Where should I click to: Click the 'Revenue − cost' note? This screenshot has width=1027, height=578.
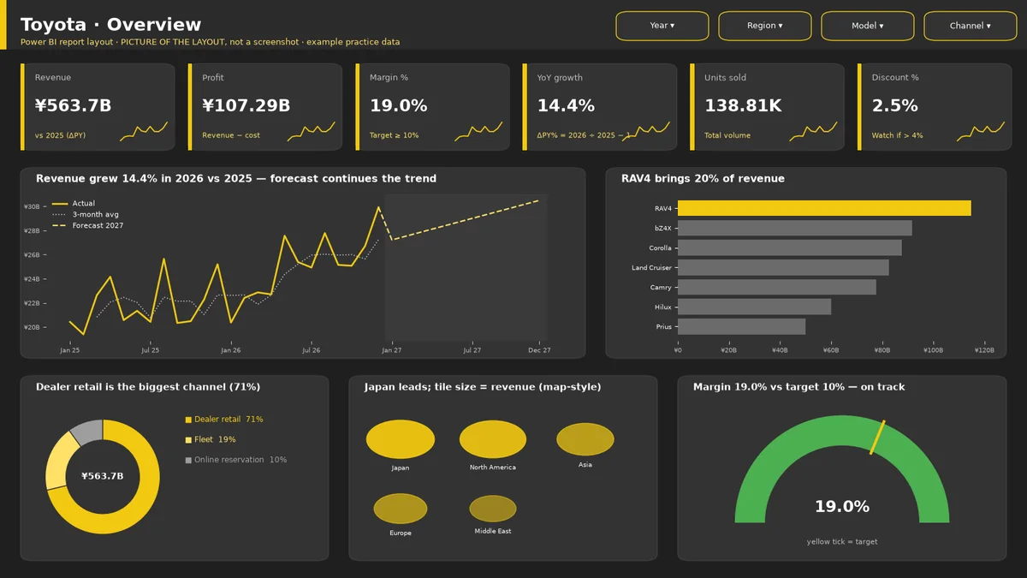point(231,135)
